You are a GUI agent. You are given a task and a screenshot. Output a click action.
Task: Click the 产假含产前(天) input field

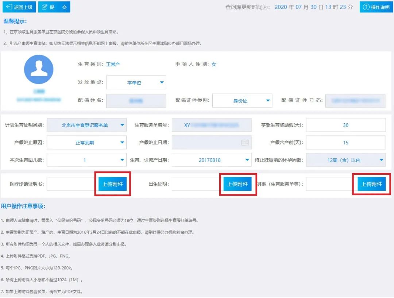(x=345, y=143)
